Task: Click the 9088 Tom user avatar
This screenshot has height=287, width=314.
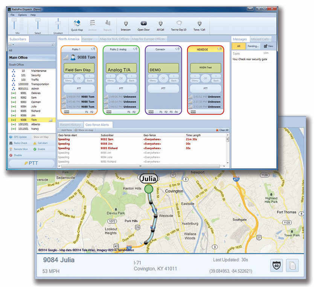Action: pos(73,57)
